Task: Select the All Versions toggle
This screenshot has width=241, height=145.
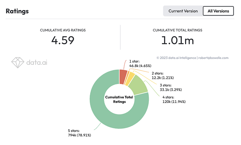Action: pyautogui.click(x=218, y=11)
